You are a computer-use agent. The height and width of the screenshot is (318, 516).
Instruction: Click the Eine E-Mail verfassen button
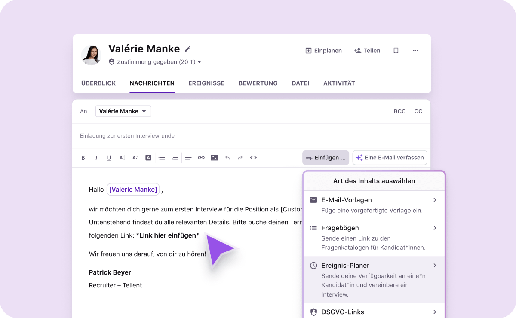(390, 158)
